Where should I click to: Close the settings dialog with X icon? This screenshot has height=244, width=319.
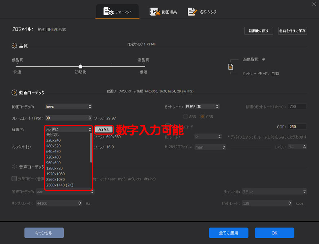point(314,4)
